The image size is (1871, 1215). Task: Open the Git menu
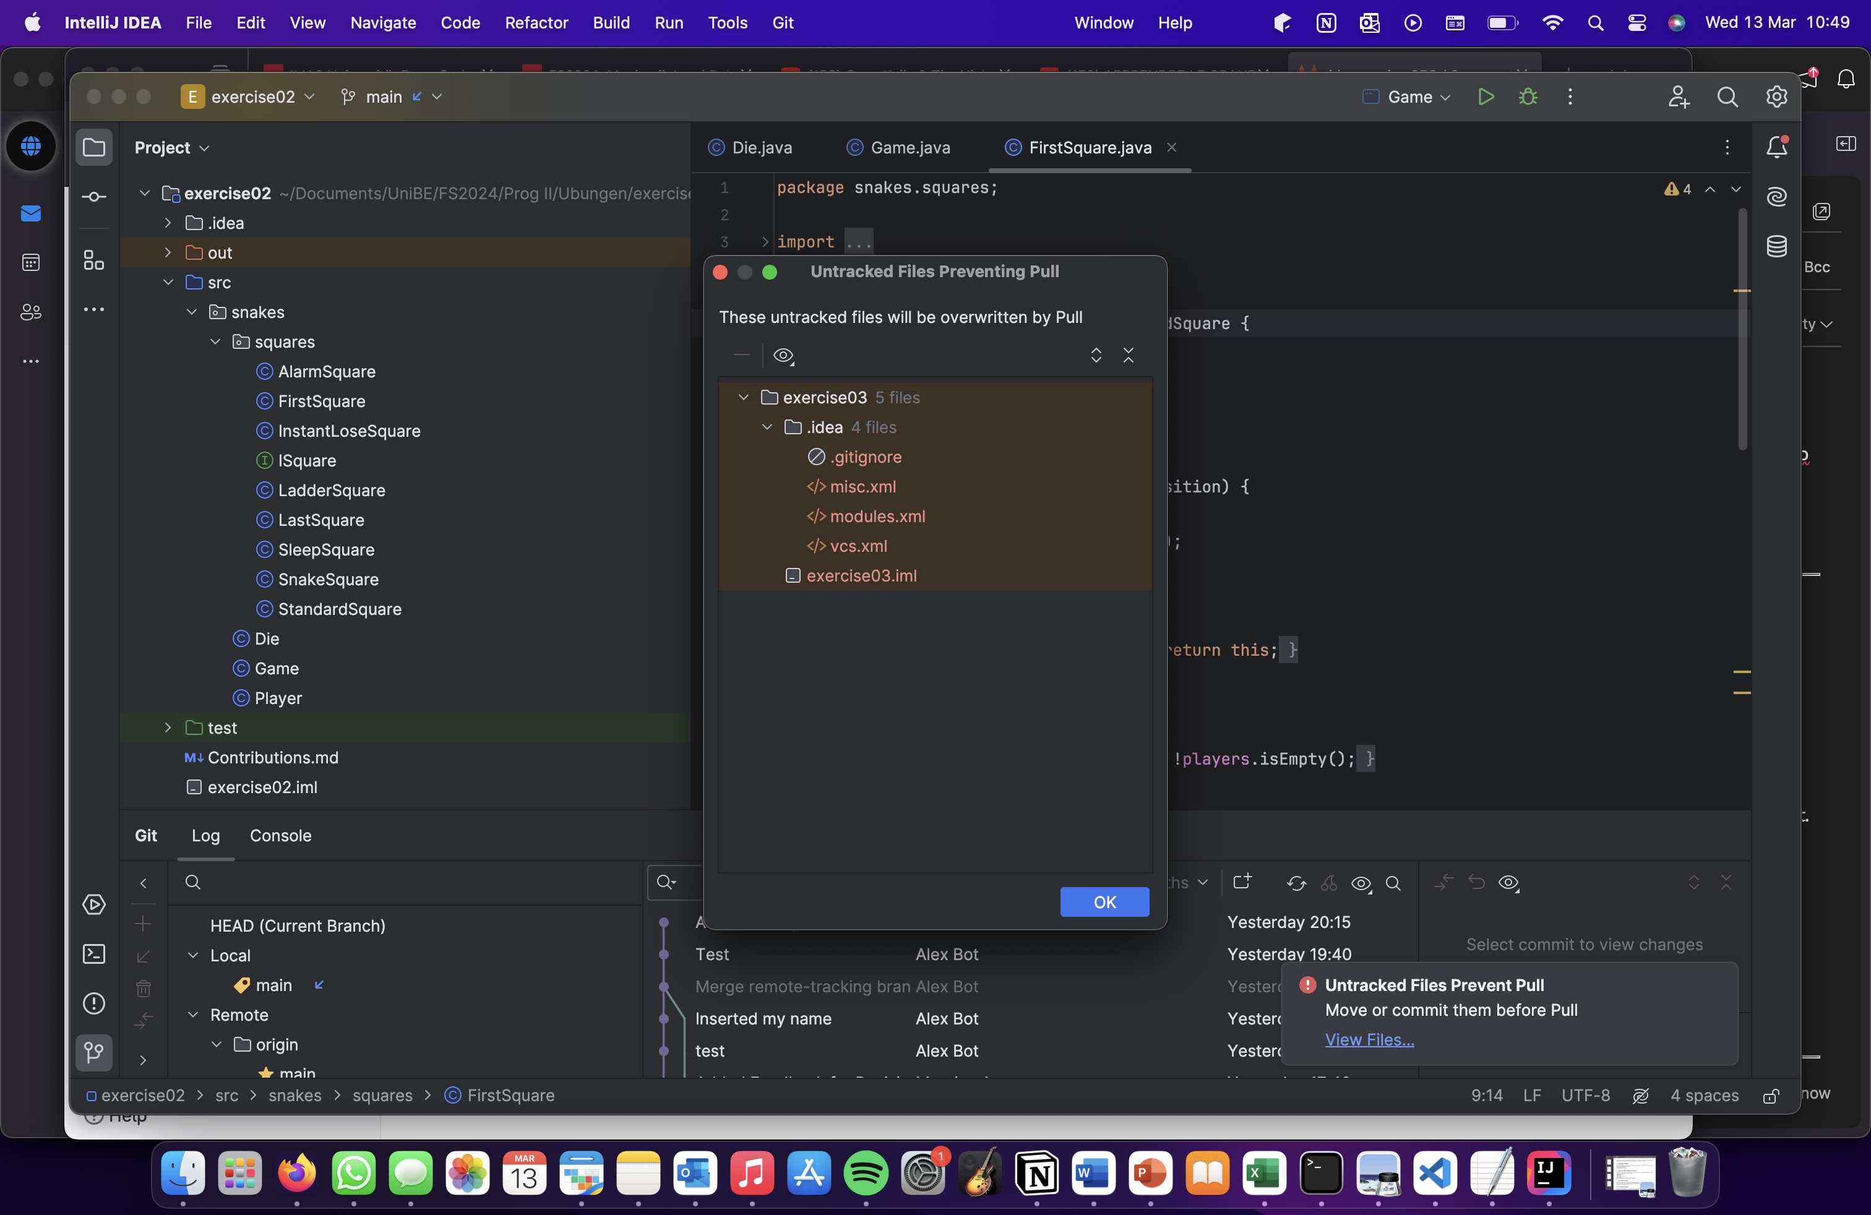[x=782, y=23]
